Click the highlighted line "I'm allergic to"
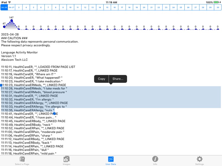This screenshot has height=166, width=222. point(34,107)
